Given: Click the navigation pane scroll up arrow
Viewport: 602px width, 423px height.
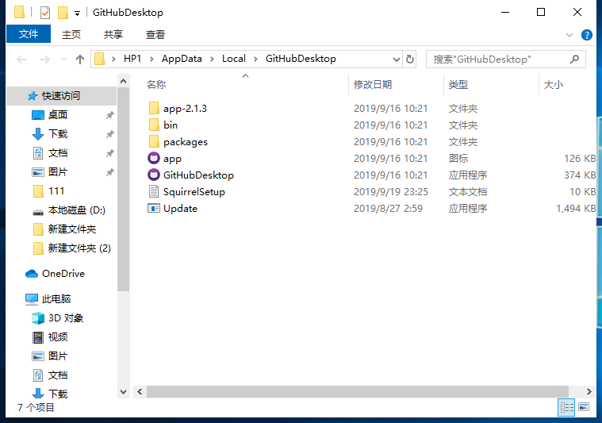Looking at the screenshot, I should 123,81.
